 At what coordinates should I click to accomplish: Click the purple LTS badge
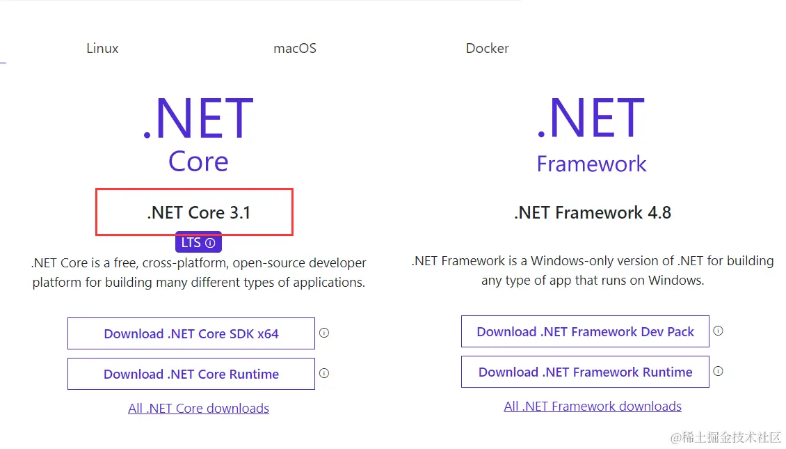(198, 243)
